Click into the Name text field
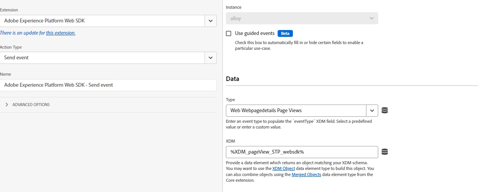Screen dimensions: 478x192 pyautogui.click(x=108, y=85)
